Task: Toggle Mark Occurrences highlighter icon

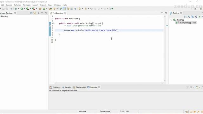Action: click(65, 9)
